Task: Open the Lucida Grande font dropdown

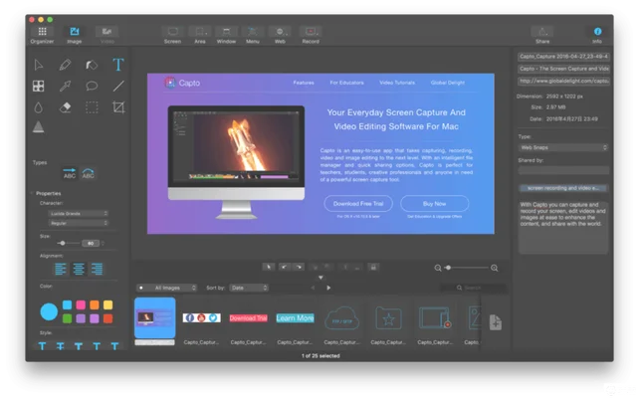Action: click(x=79, y=214)
